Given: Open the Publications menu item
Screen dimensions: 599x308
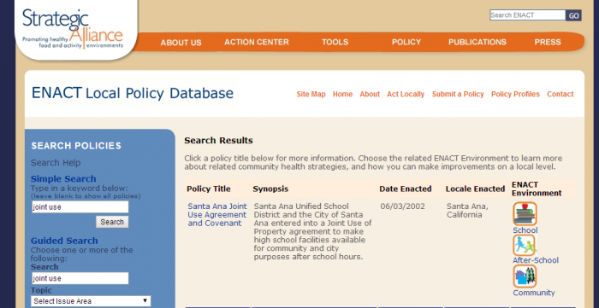Looking at the screenshot, I should point(477,42).
